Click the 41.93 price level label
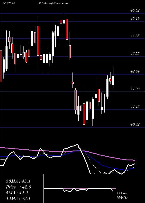This screenshot has width=145, height=203. pyautogui.click(x=135, y=89)
